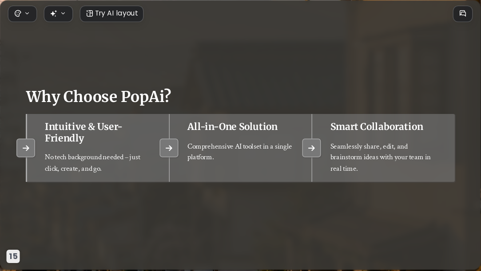Open the theme palette dropdown
Screen dimensions: 481x271
[x=22, y=13]
